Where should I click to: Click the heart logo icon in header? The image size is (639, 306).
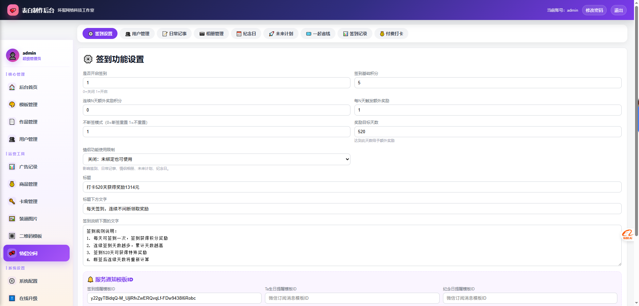(13, 10)
